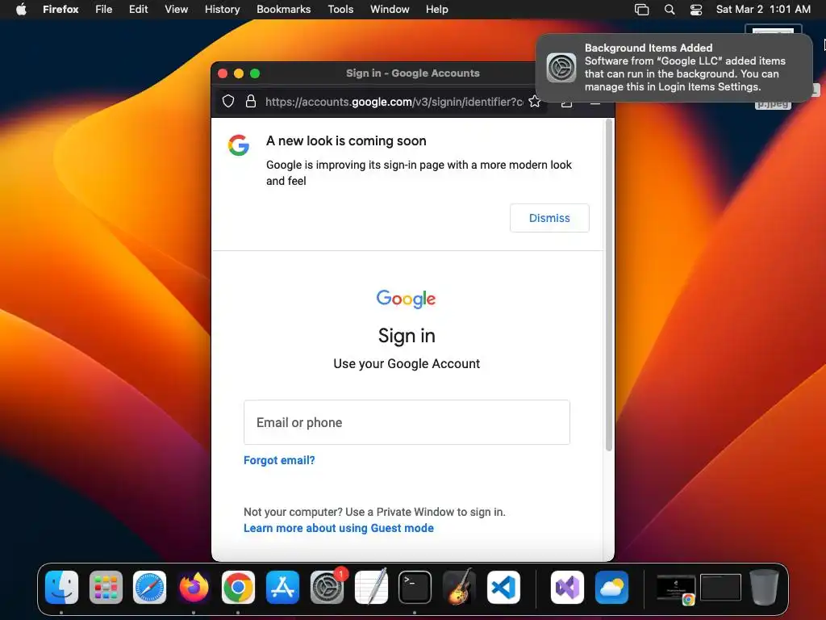The width and height of the screenshot is (826, 620).
Task: Click the date and time in menu bar
Action: (763, 9)
